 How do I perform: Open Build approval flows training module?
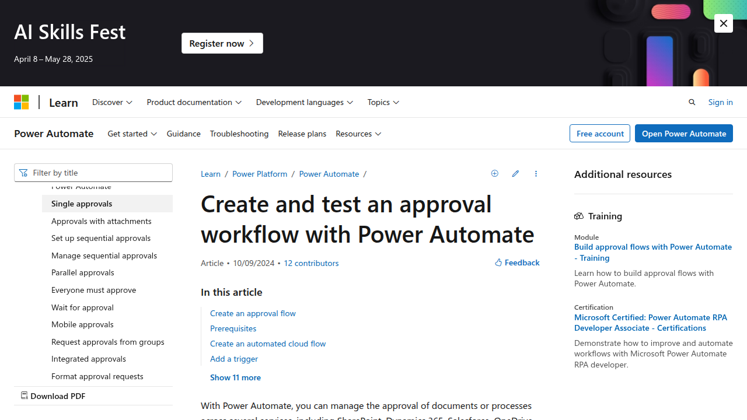(653, 252)
